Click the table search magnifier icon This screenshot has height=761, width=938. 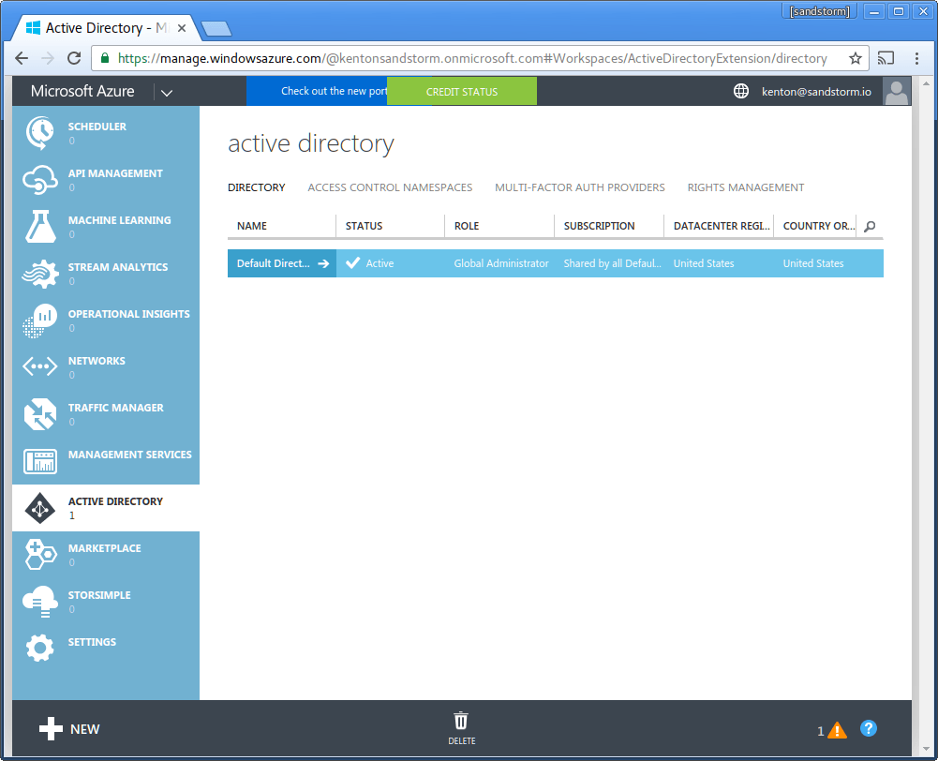click(870, 226)
